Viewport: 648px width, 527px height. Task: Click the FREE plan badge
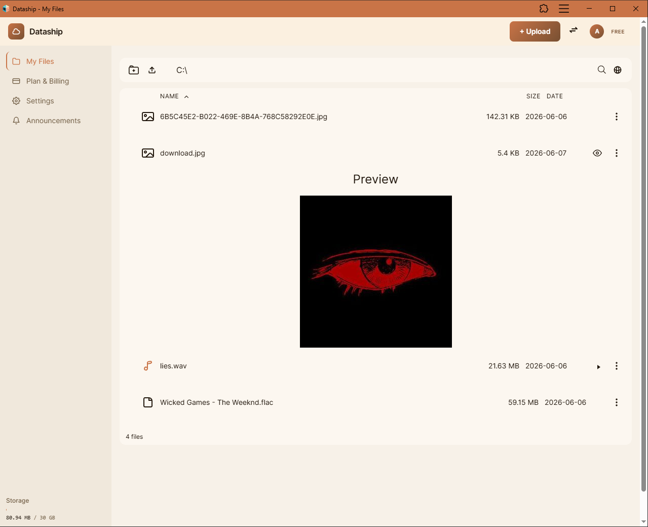coord(618,31)
